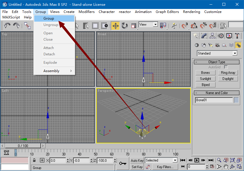244x171 pixels.
Task: Activate the Select and Manipulate tool
Action: coord(174,26)
